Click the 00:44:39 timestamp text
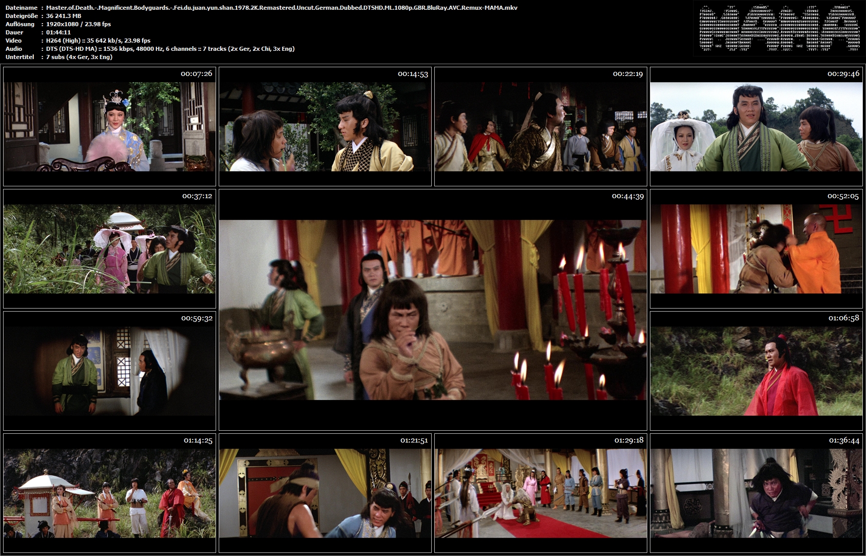This screenshot has height=556, width=866. 628,196
